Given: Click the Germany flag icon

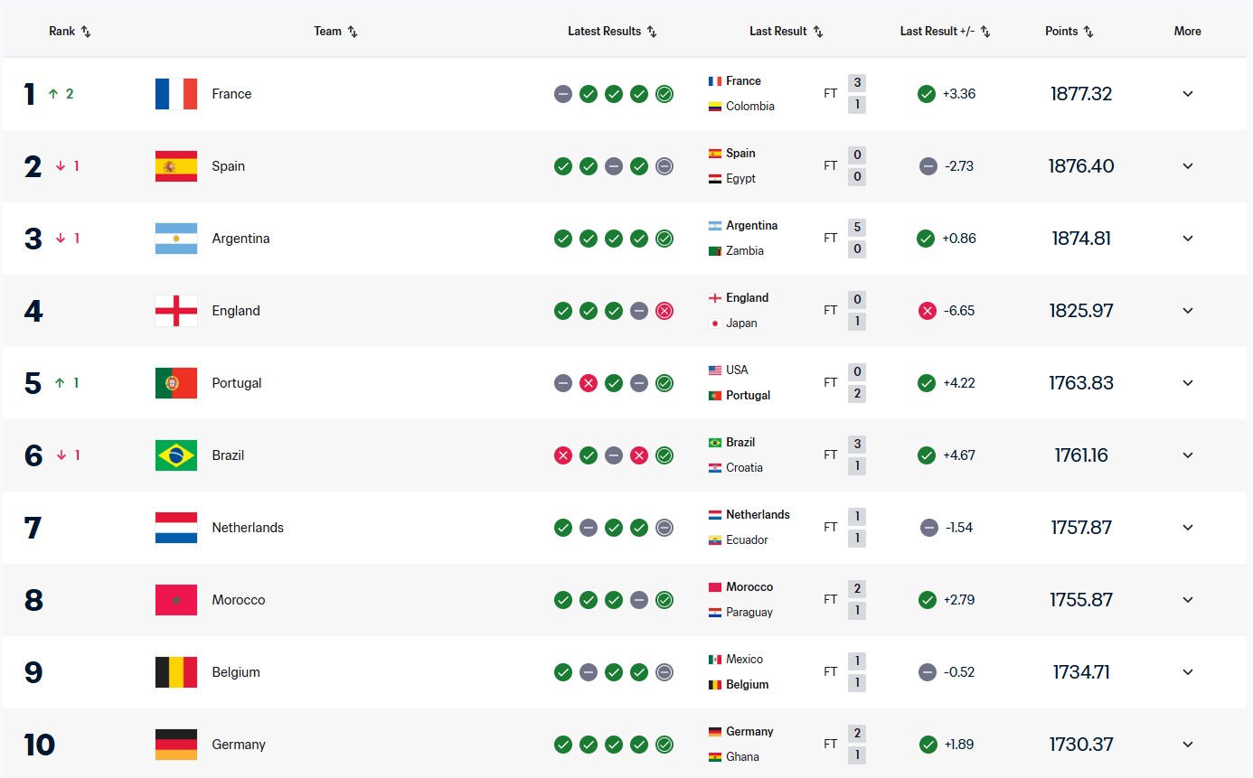Looking at the screenshot, I should click(x=176, y=745).
